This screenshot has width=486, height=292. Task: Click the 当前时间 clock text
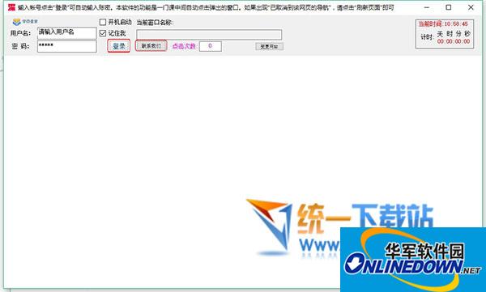pos(443,23)
